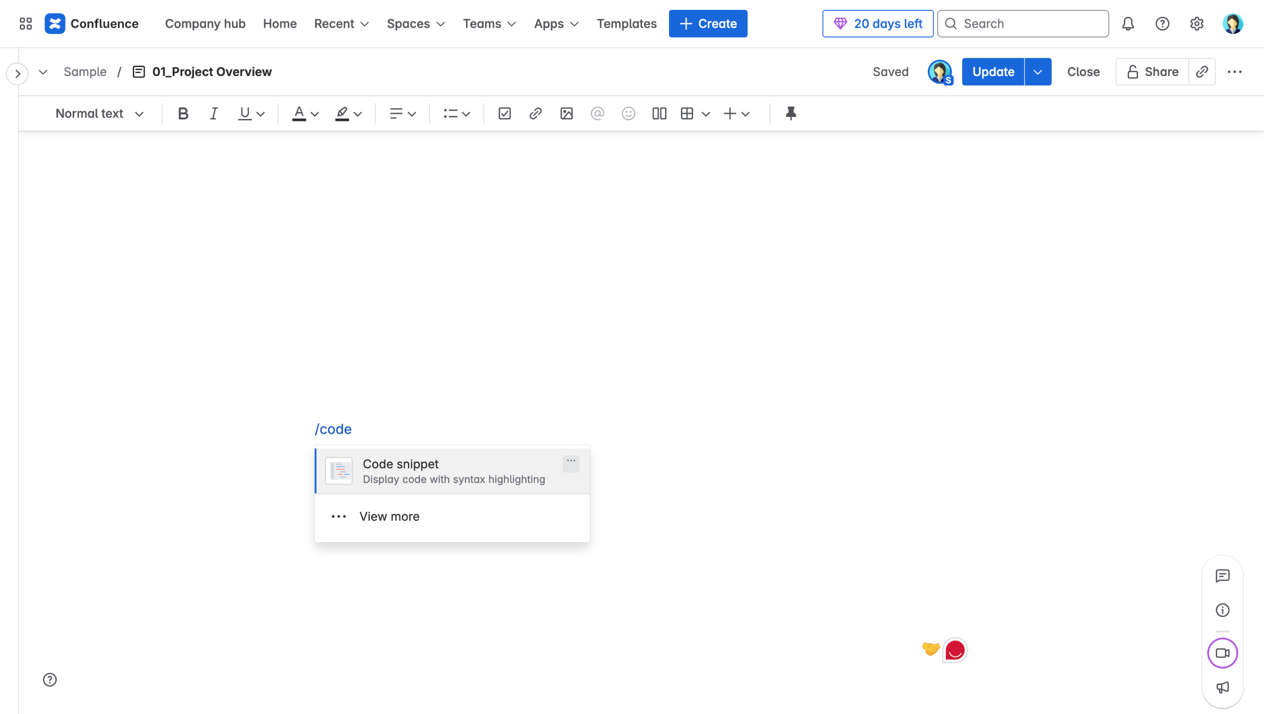Open editor help at bottom left
The height and width of the screenshot is (714, 1264).
coord(50,680)
